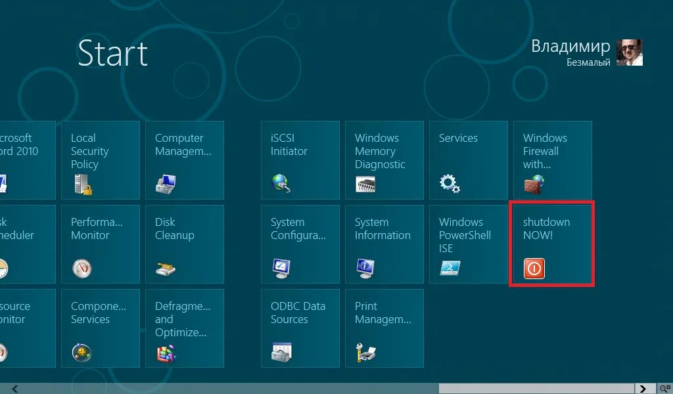Open Performance Monitor gauge icon
The width and height of the screenshot is (673, 394).
82,269
